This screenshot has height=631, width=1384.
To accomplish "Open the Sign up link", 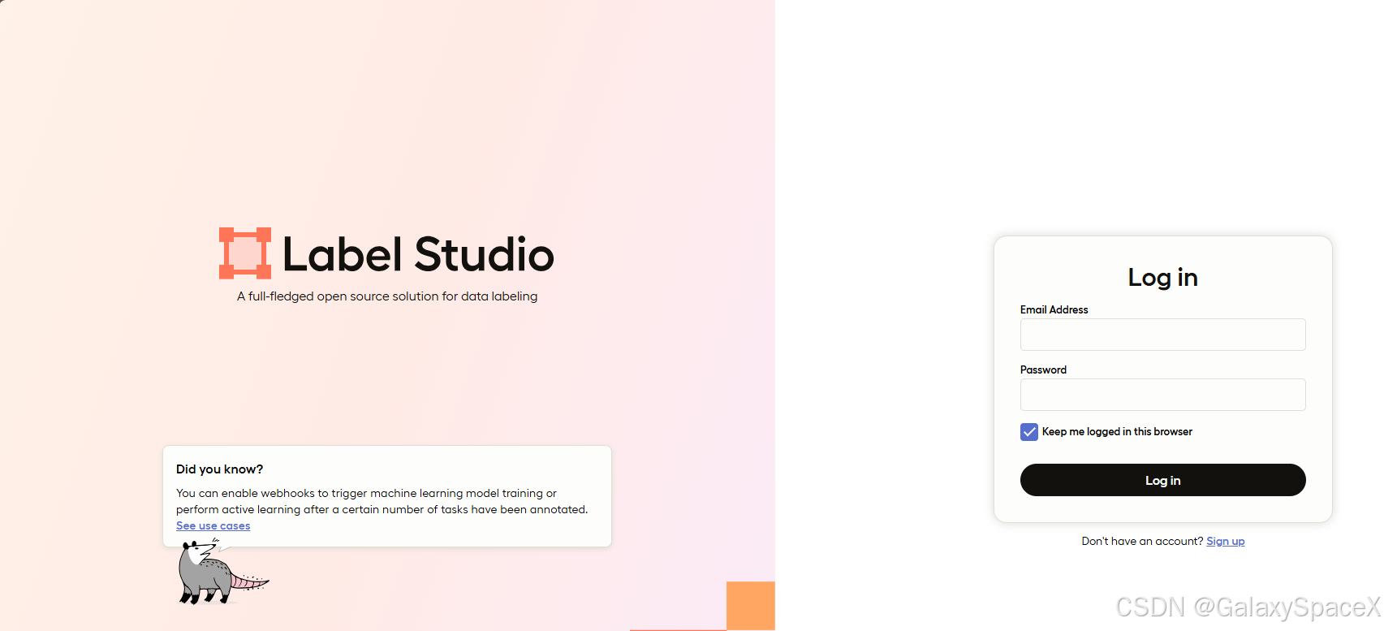I will 1225,542.
